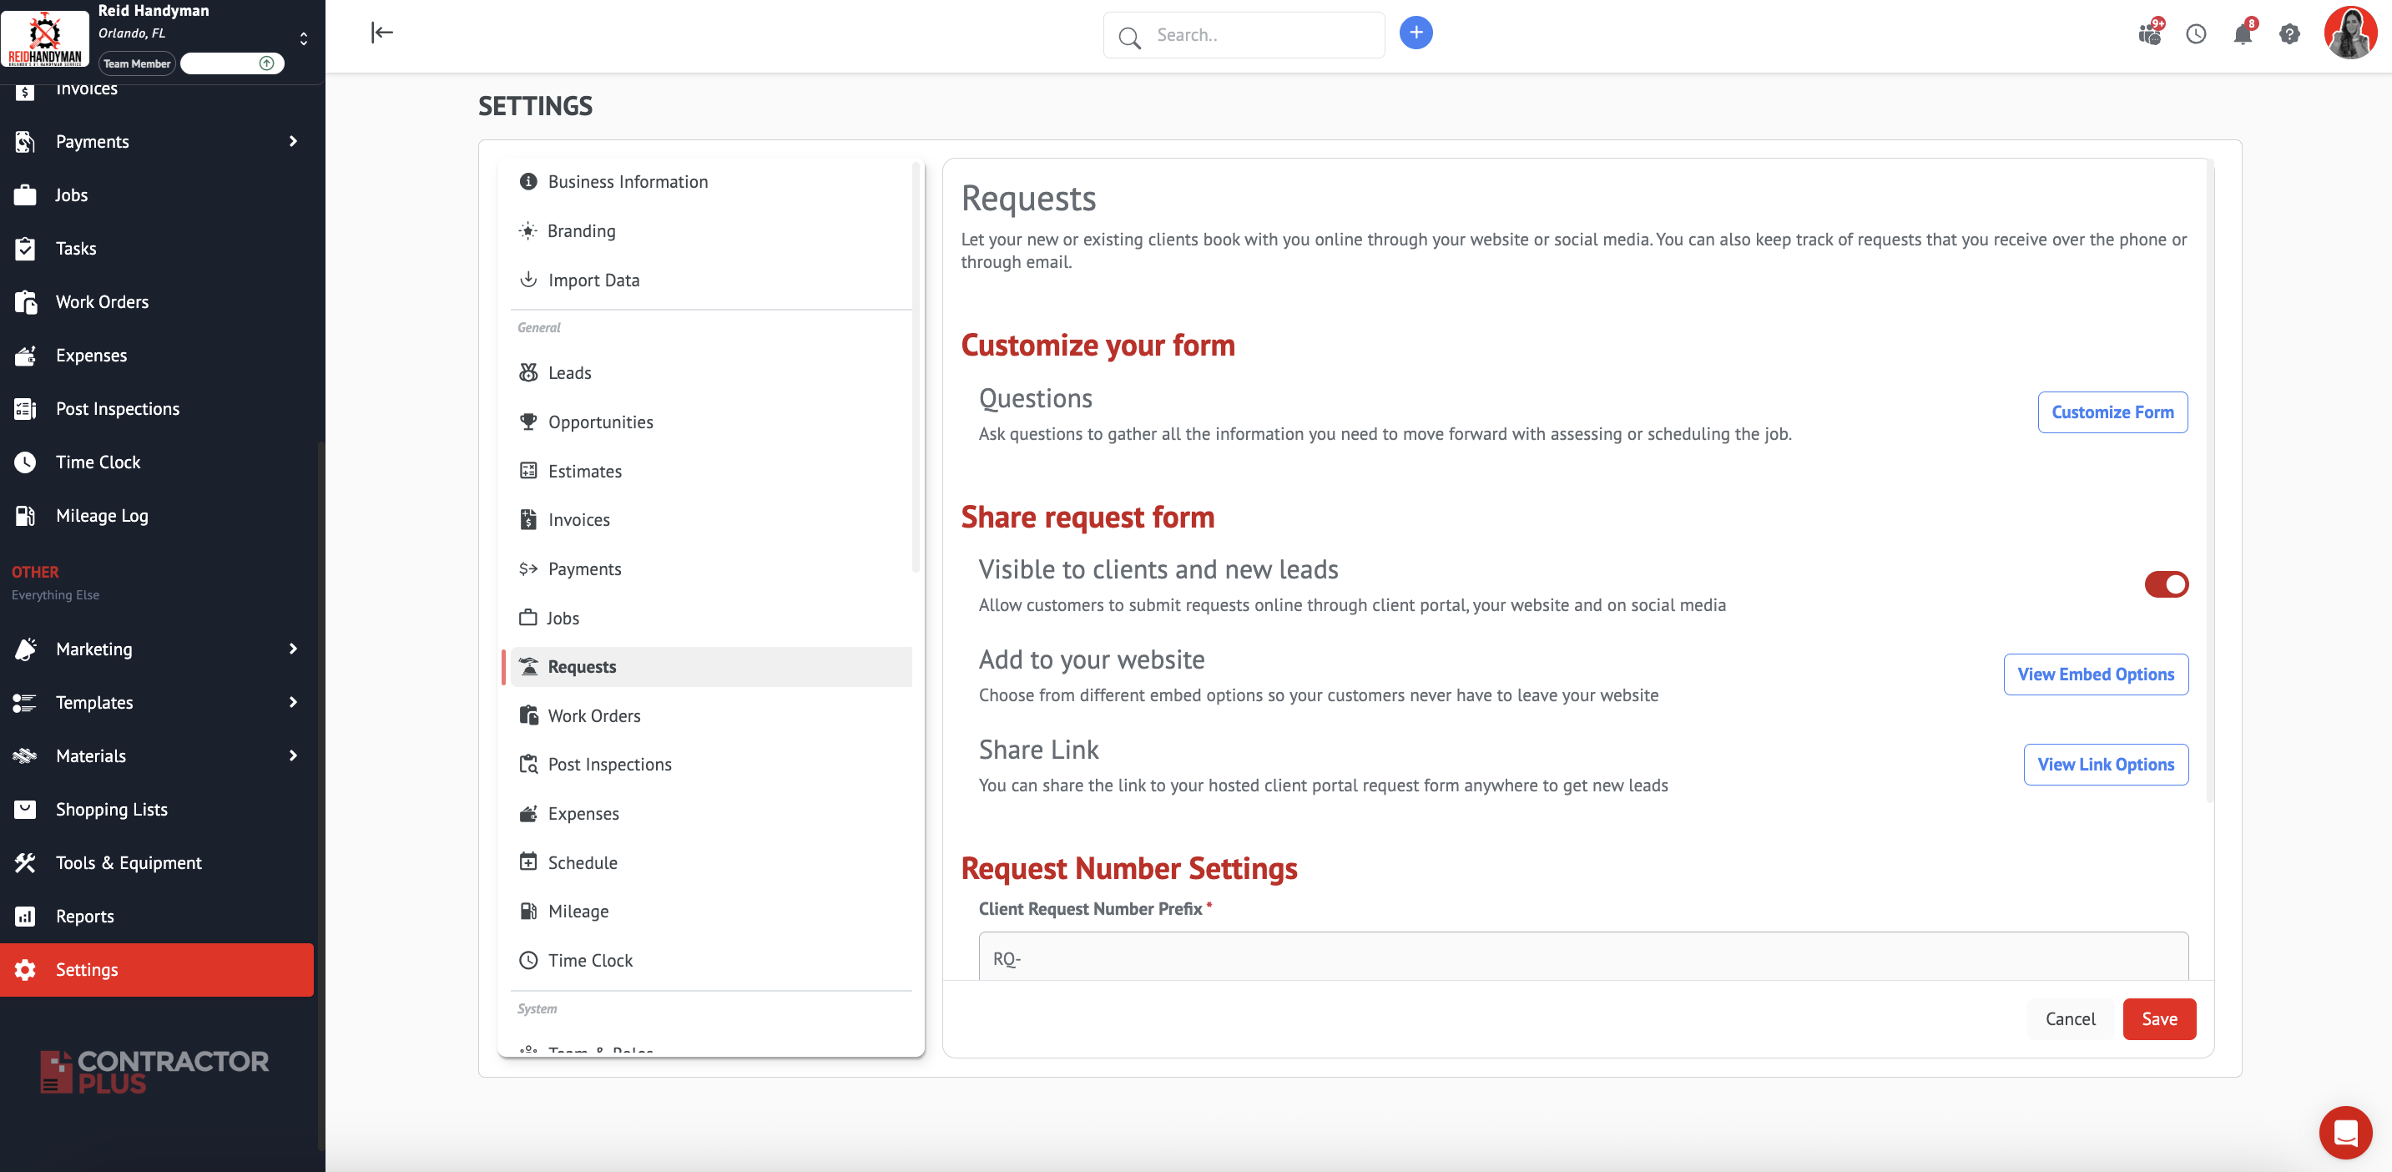Click the help question mark icon

point(2289,34)
